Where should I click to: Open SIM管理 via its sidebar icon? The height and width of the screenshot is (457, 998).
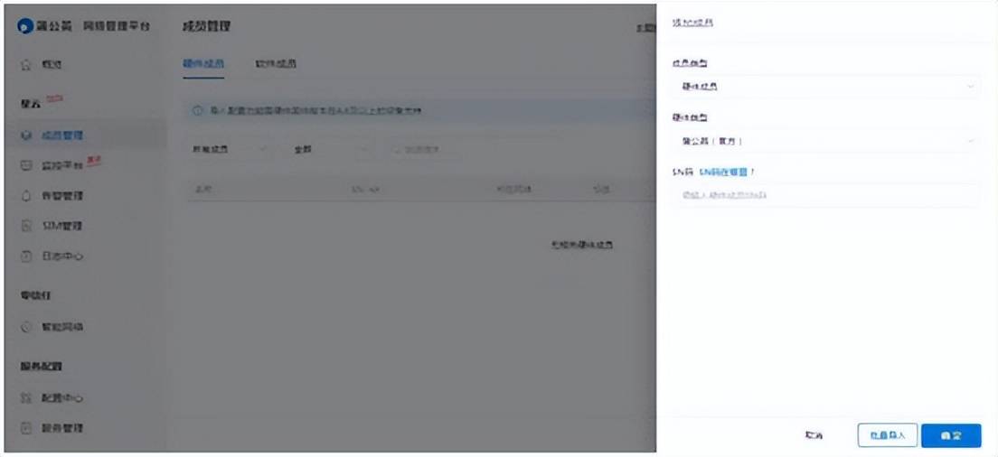click(x=25, y=227)
